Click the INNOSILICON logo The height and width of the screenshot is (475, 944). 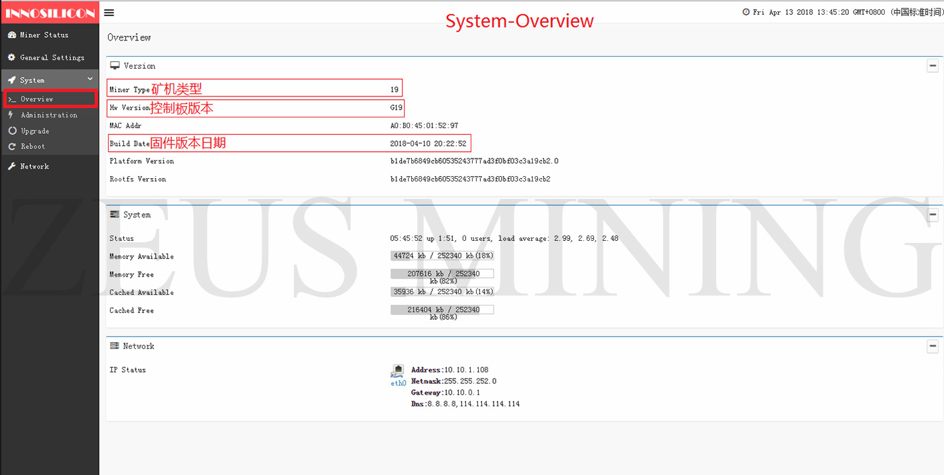pos(49,13)
